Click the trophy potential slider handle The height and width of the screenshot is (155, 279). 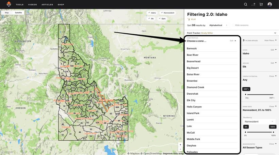[x=246, y=94]
